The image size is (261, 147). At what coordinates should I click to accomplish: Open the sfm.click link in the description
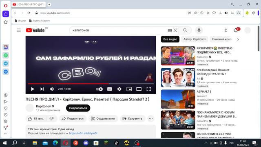[83, 133]
